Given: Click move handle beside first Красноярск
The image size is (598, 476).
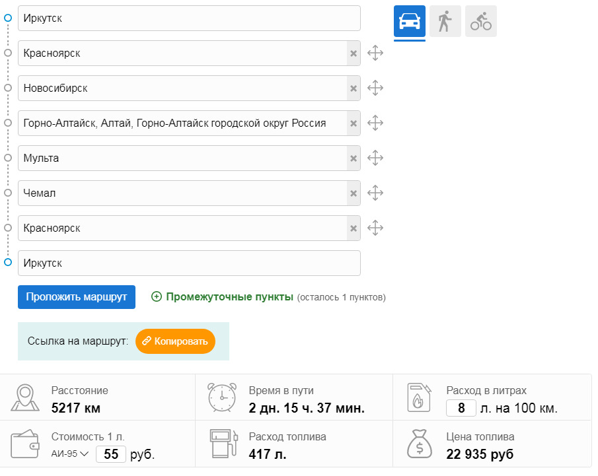Looking at the screenshot, I should click(375, 53).
